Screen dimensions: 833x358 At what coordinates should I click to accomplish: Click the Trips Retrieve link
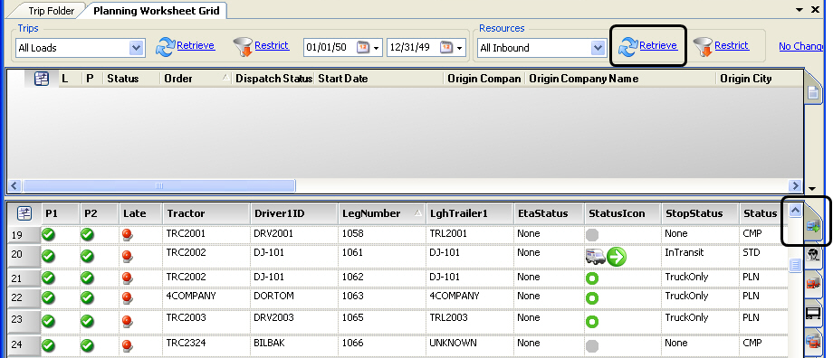click(196, 45)
